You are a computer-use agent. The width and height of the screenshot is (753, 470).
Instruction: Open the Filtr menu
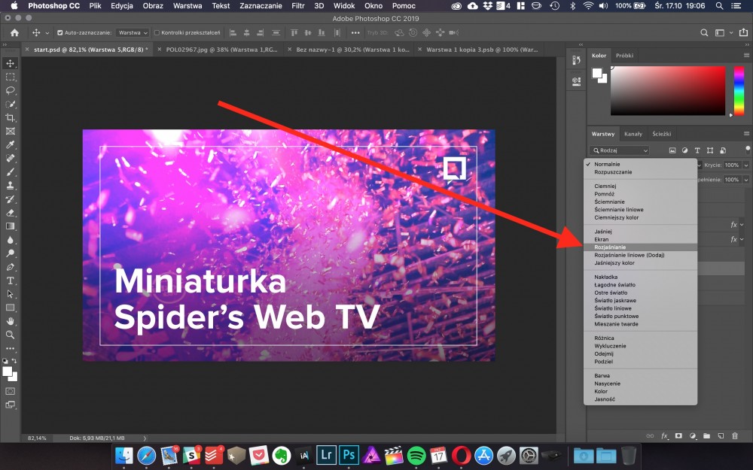[297, 6]
